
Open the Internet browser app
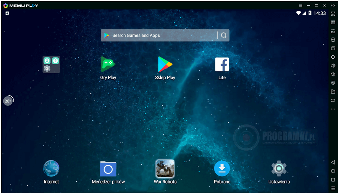click(x=51, y=168)
